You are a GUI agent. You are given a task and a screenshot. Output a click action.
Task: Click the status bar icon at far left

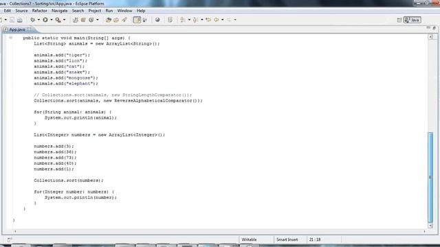(x=10, y=239)
